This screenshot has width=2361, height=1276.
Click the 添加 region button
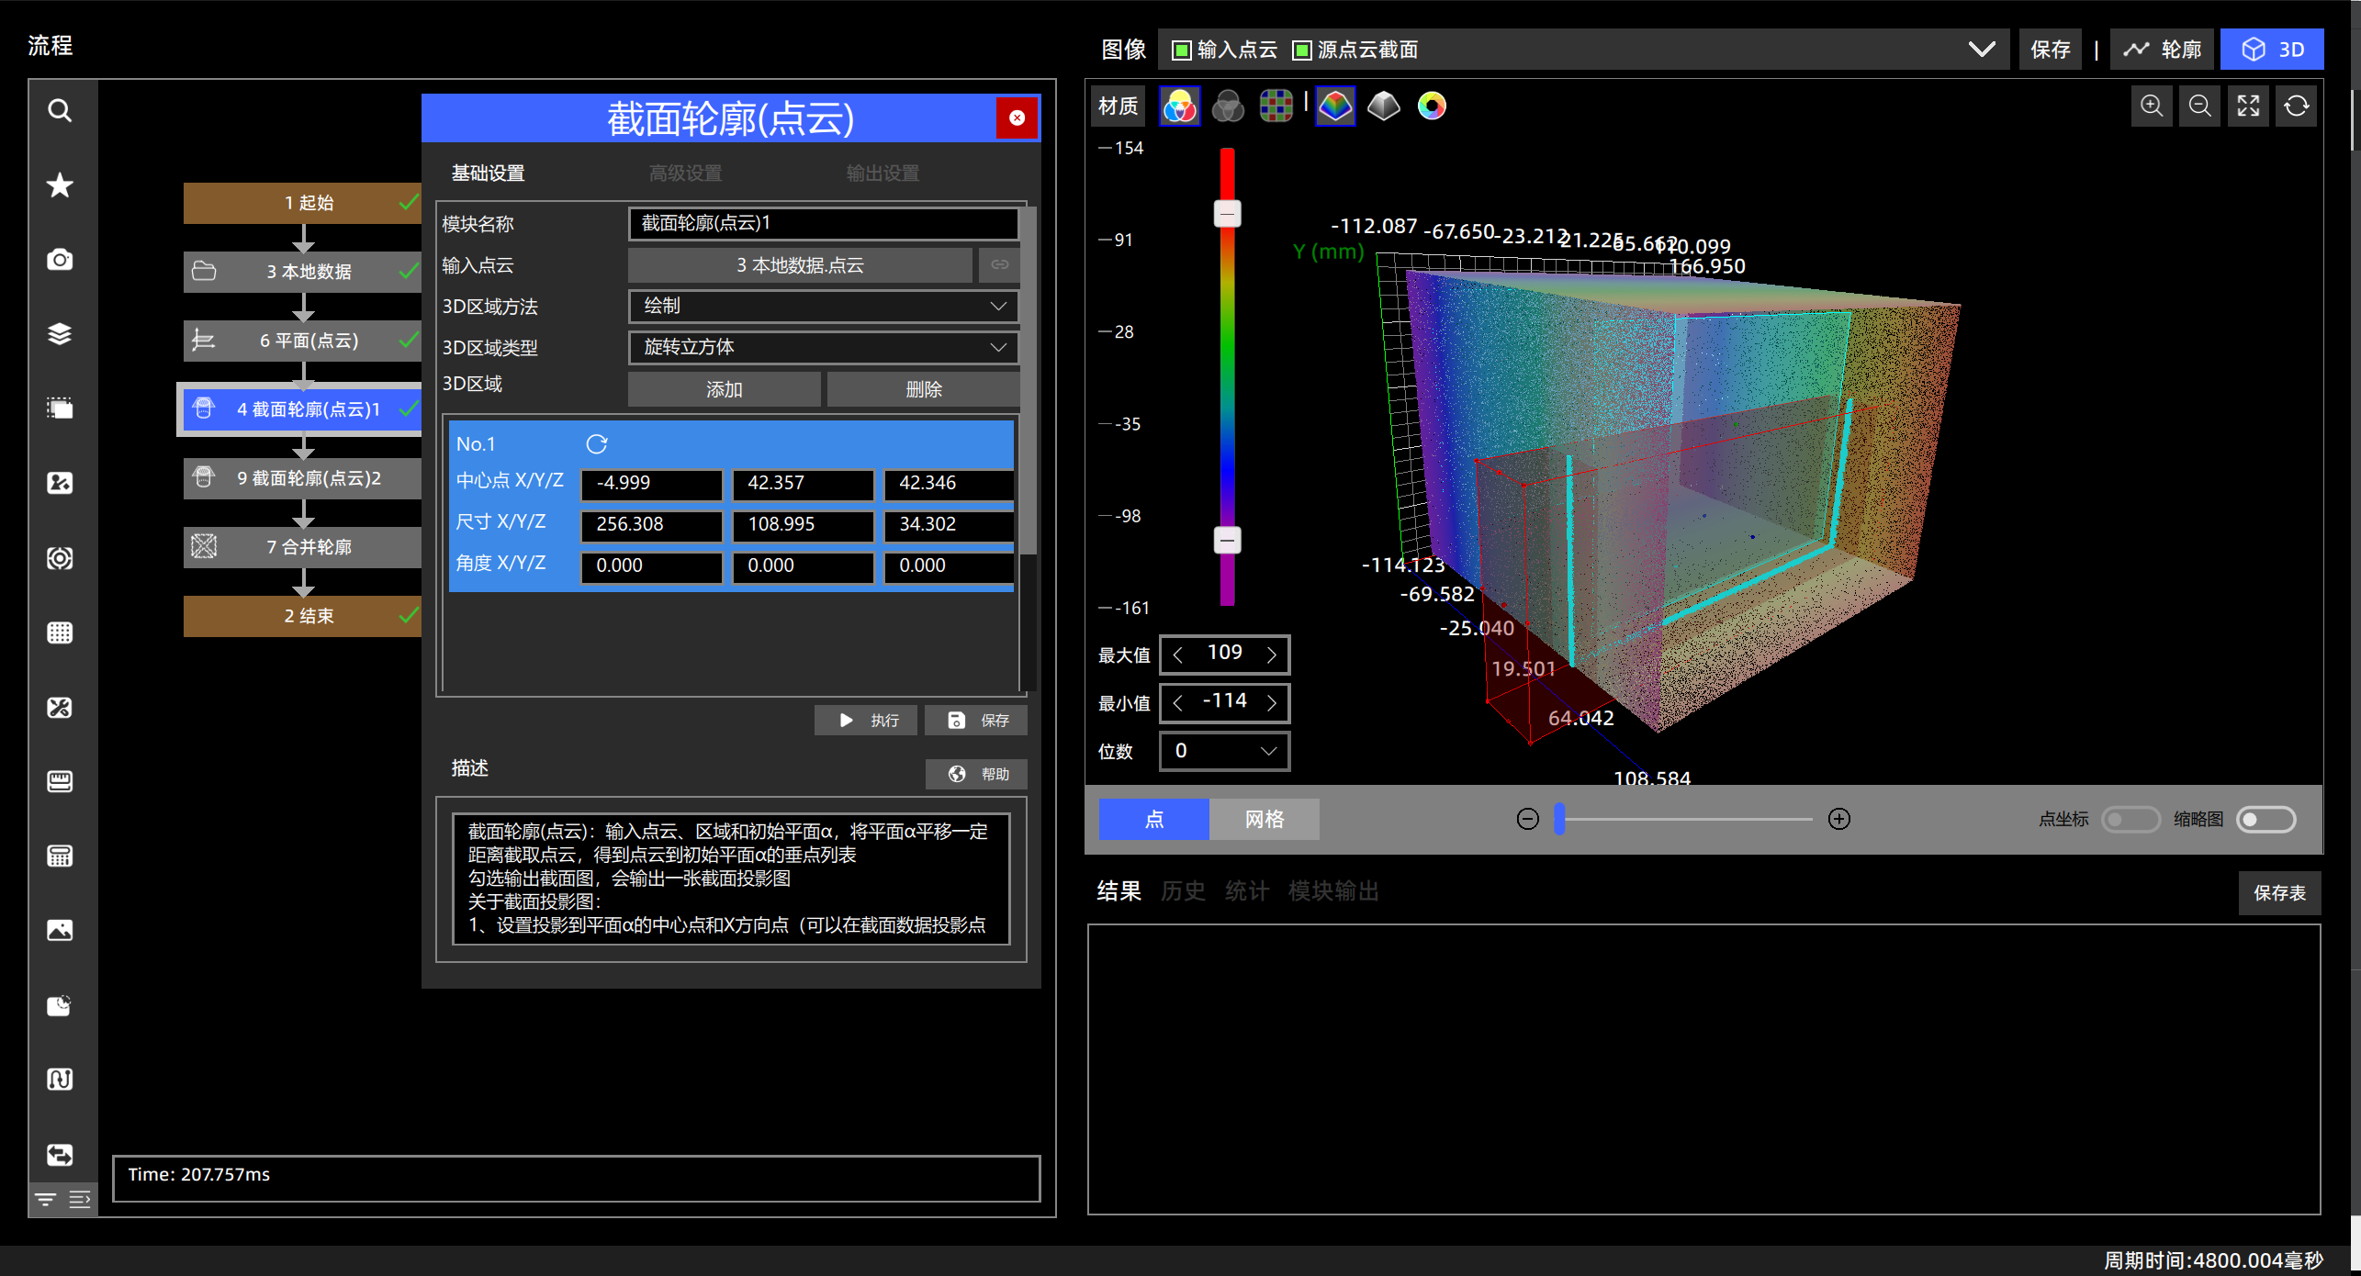click(x=725, y=389)
